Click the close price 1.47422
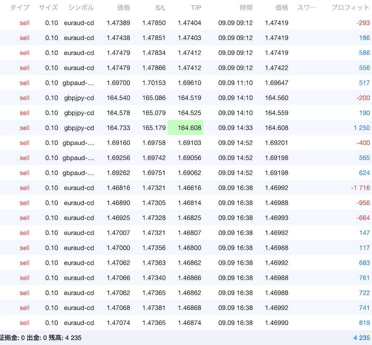The height and width of the screenshot is (345, 372). pos(276,68)
